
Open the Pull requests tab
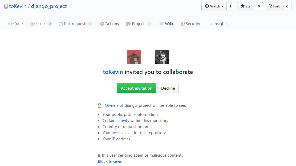pyautogui.click(x=76, y=24)
